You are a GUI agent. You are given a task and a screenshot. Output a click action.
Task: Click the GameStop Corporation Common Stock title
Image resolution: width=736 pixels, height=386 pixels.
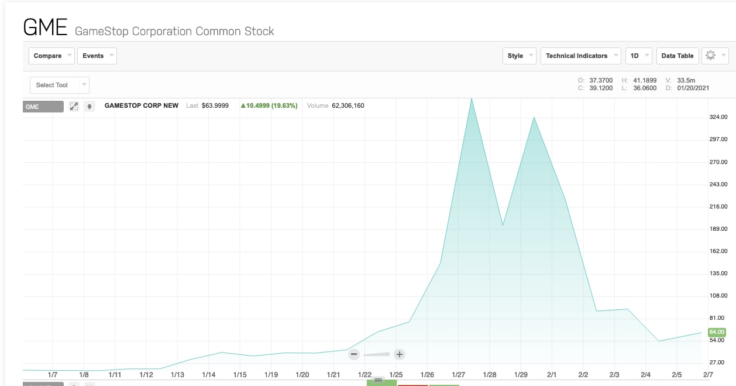174,31
